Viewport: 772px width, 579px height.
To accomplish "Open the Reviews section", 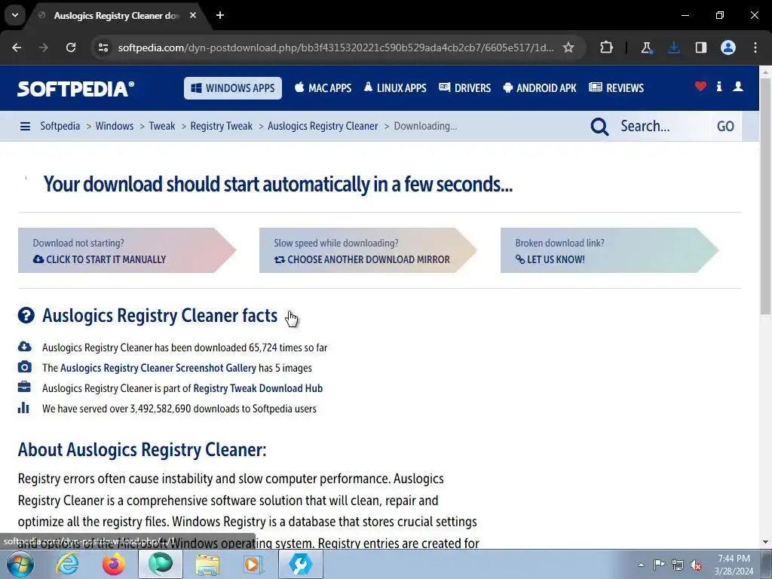I will click(617, 88).
